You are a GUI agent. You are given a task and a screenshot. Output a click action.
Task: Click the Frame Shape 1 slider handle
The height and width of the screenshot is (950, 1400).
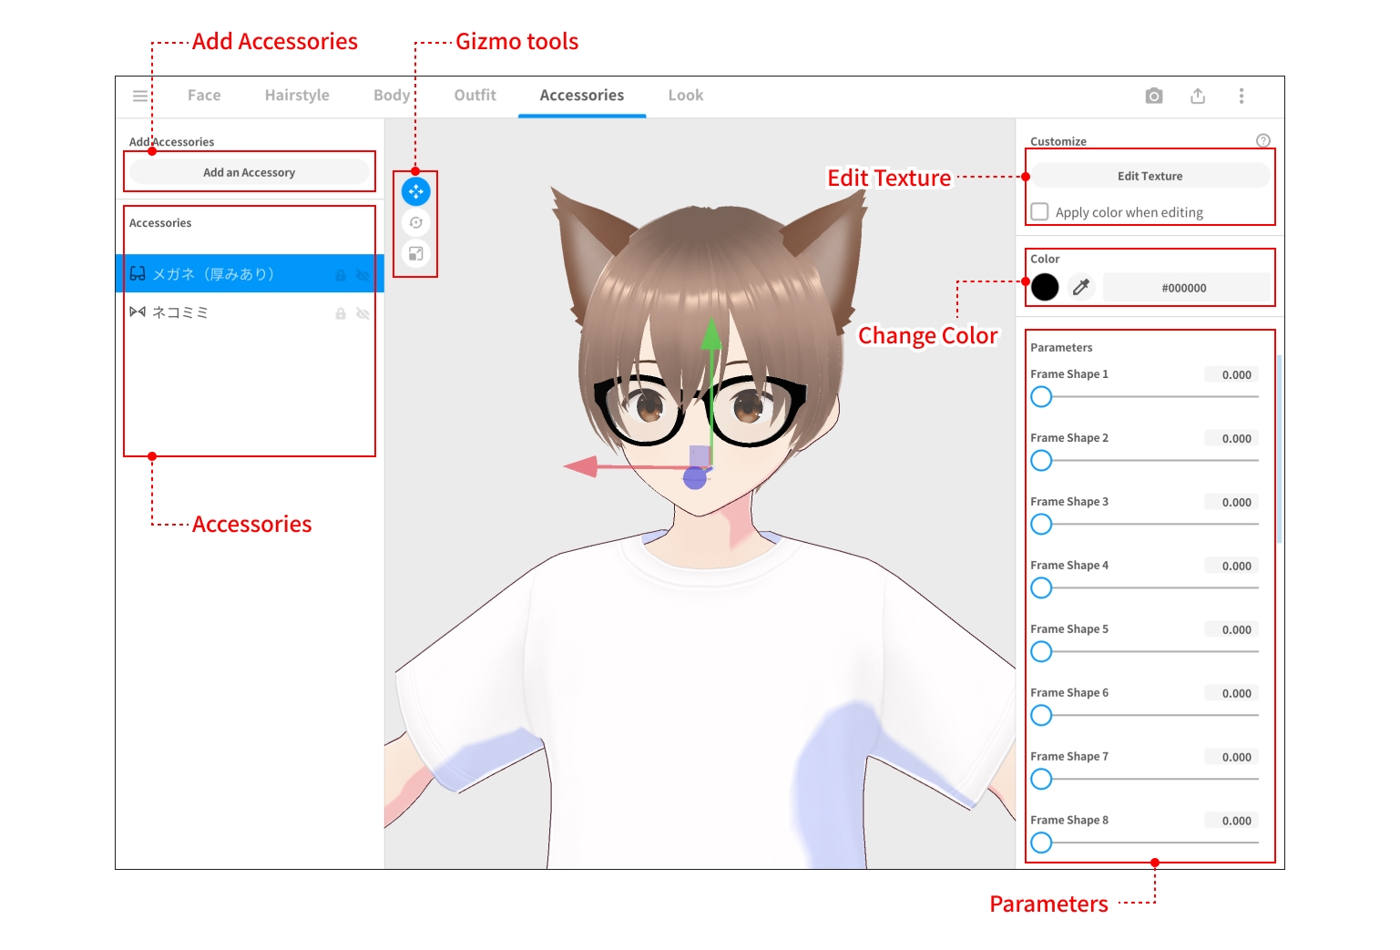click(1041, 397)
